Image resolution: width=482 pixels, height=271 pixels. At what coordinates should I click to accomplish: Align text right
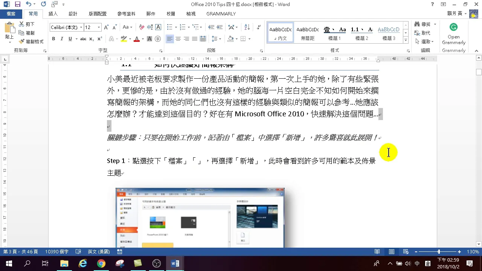click(x=186, y=39)
